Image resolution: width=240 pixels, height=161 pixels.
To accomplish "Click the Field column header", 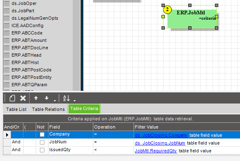I will coord(71,127).
